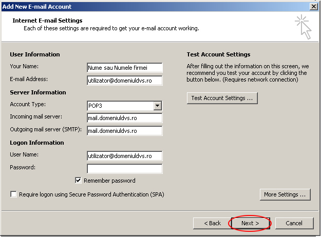
Task: Click the "Internet E-mail Settings" title
Action: (47, 21)
